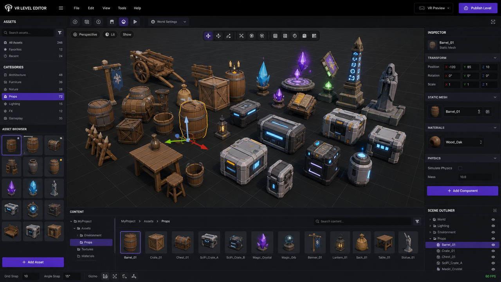Open the hamburger menu next to VR Level Editor
Image resolution: width=501 pixels, height=282 pixels.
tap(61, 8)
